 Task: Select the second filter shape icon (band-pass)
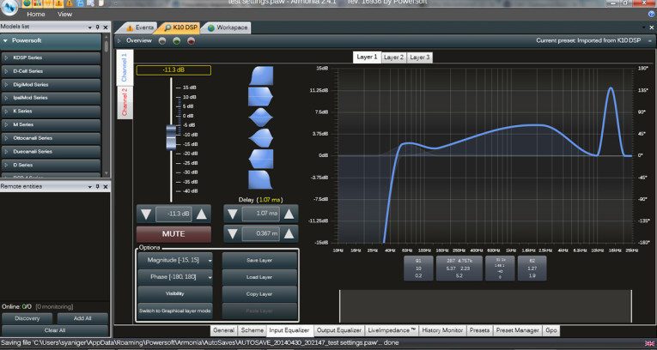pyautogui.click(x=260, y=96)
